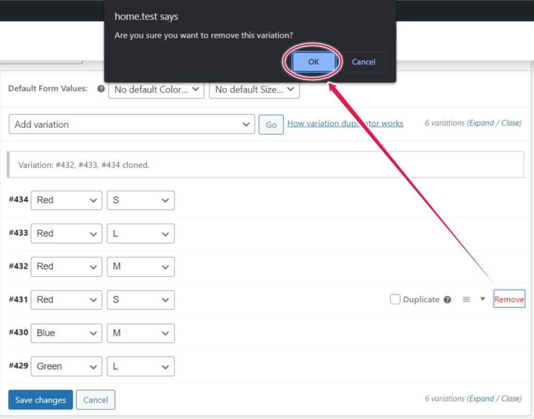
Task: Confirm variation removal with the OK button
Action: point(313,61)
